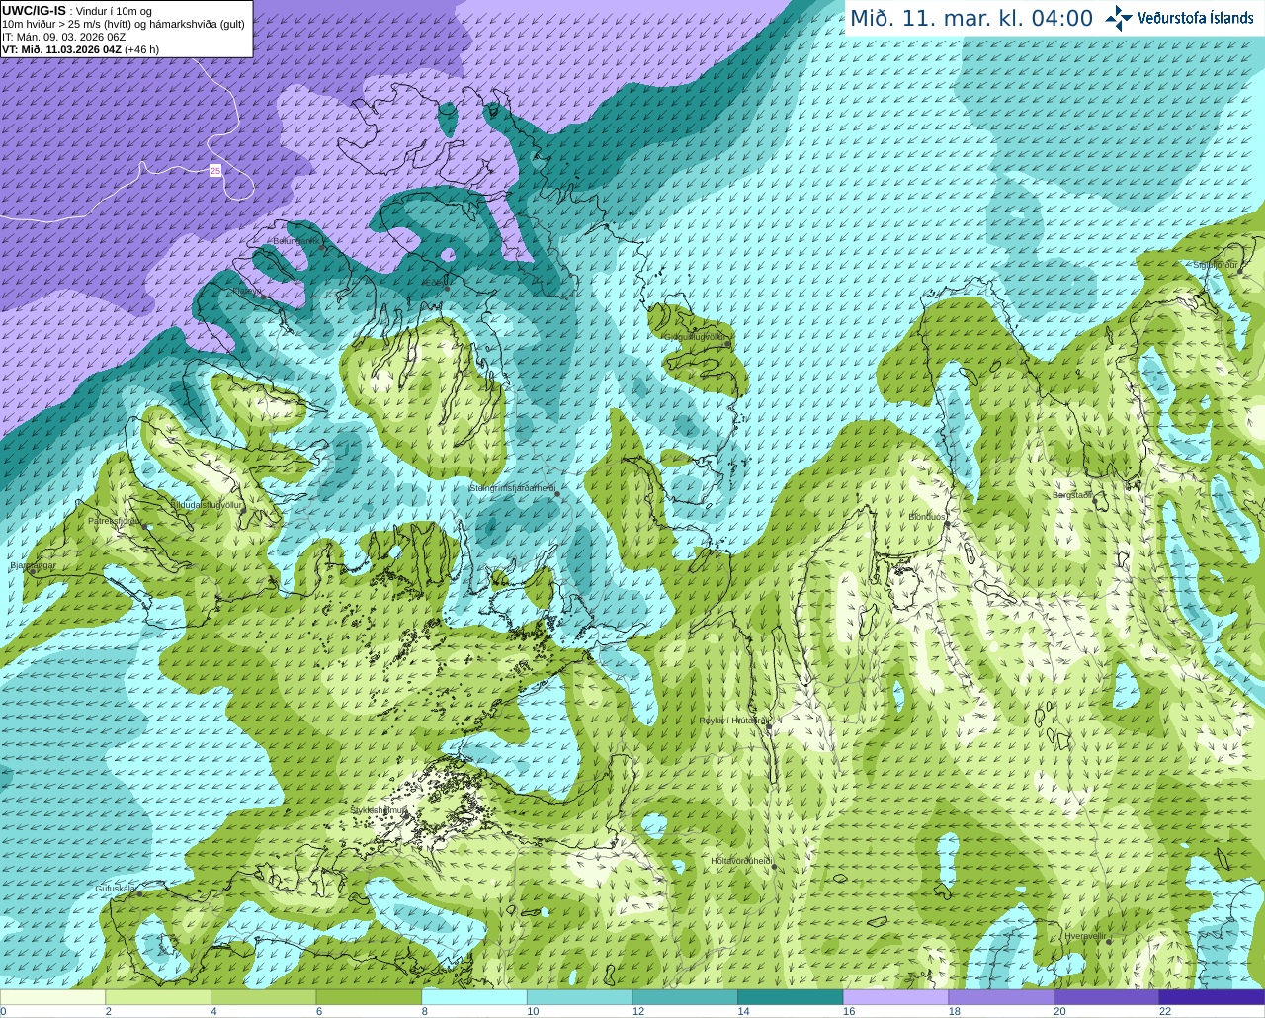This screenshot has height=1018, width=1265.
Task: Select the legend color above 22 m/s
Action: (1212, 997)
